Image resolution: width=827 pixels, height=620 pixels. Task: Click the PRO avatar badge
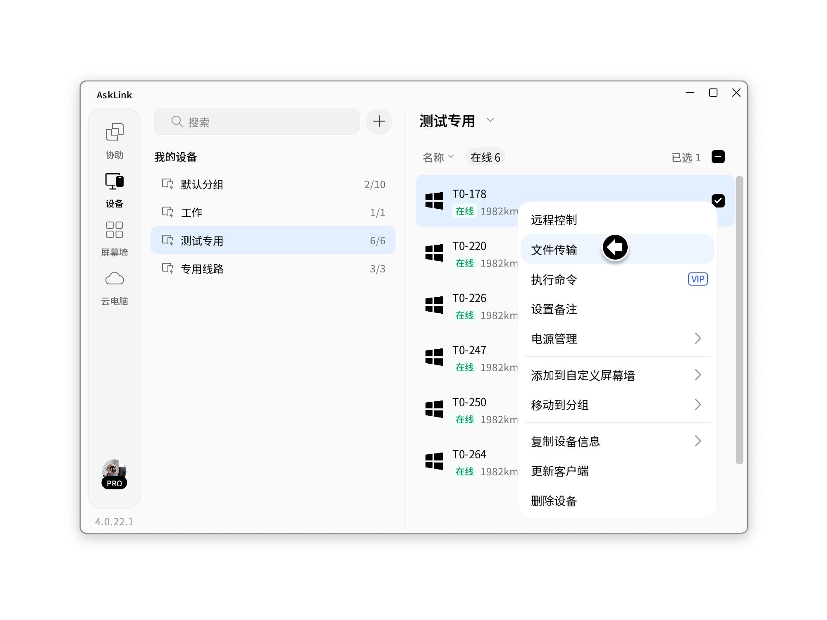(115, 475)
